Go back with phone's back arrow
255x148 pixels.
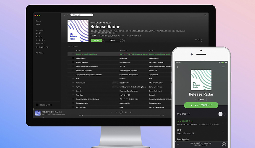(177, 67)
